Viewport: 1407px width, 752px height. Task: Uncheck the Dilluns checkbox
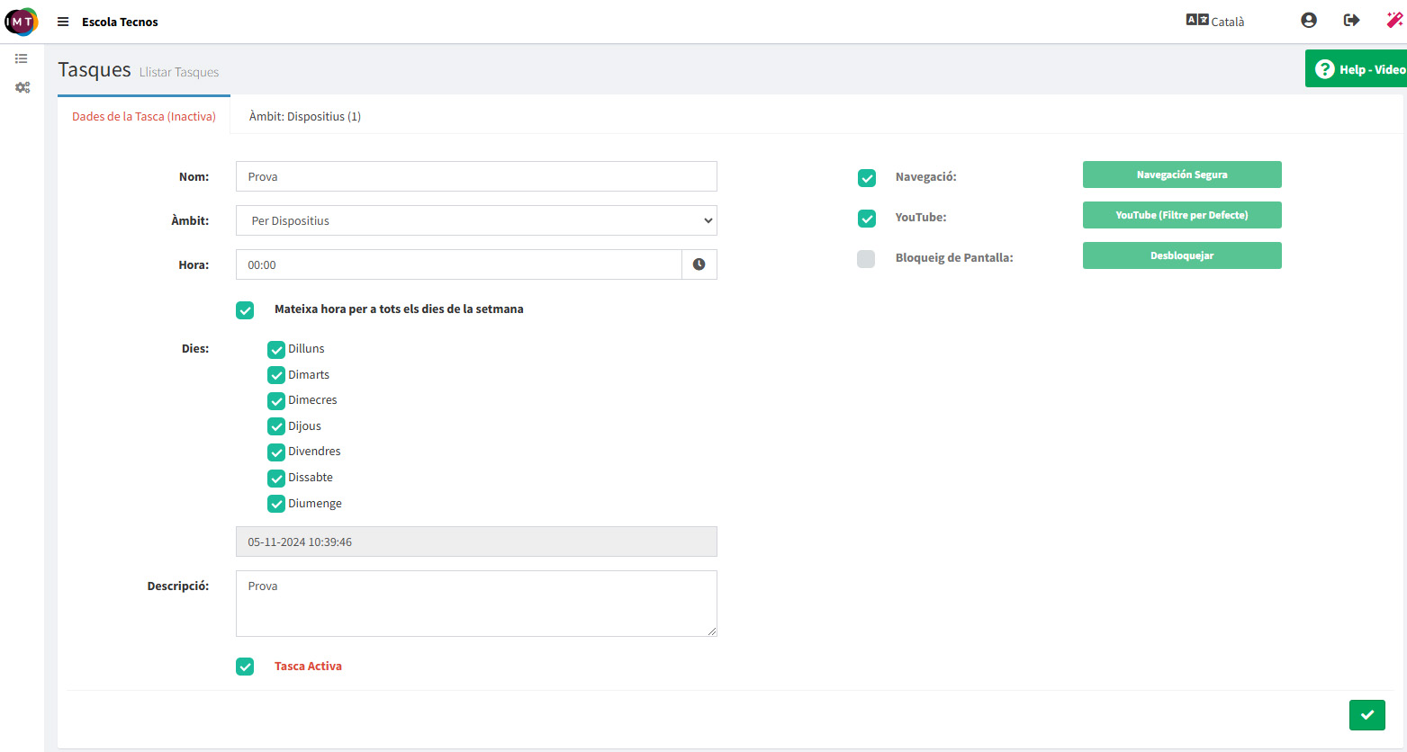coord(276,350)
